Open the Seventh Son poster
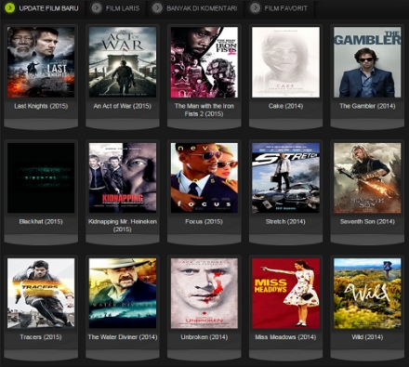The height and width of the screenshot is (367, 409). [x=367, y=177]
